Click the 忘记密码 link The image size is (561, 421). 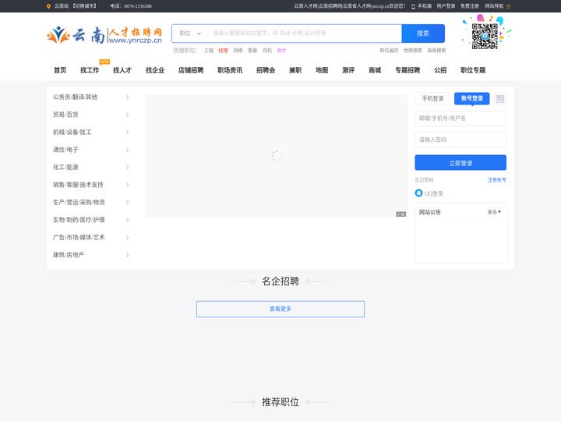coord(424,180)
